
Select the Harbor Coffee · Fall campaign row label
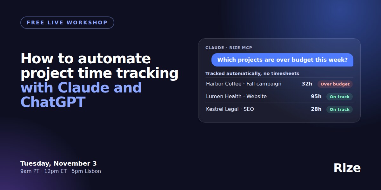244,84
